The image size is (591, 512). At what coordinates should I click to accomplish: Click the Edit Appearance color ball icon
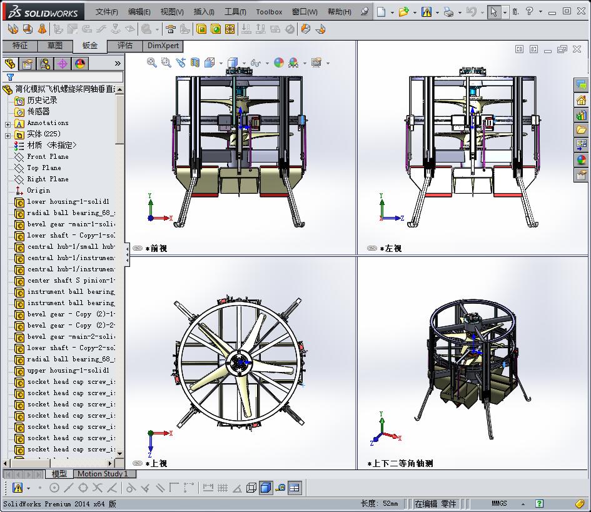(x=279, y=62)
